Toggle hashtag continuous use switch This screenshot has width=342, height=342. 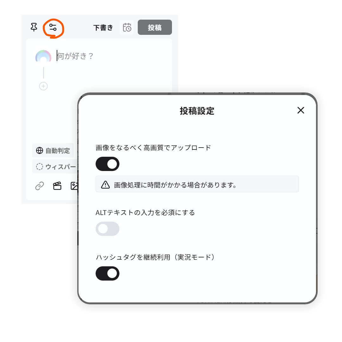pos(107,273)
